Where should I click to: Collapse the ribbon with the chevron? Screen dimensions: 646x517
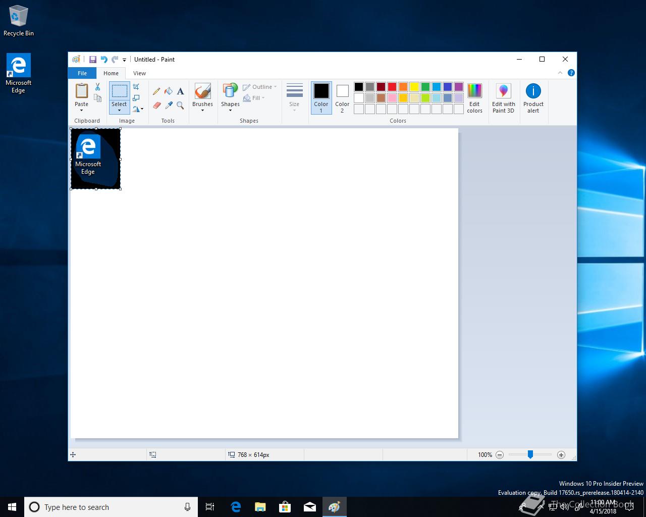coord(560,73)
